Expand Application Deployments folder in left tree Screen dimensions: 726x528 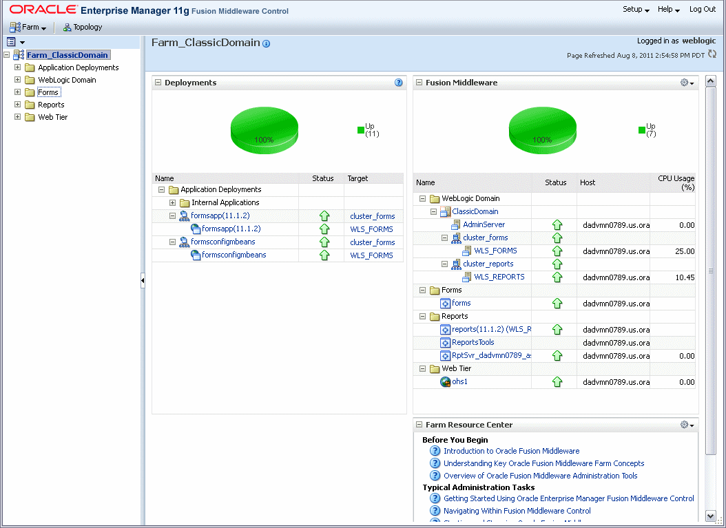18,67
